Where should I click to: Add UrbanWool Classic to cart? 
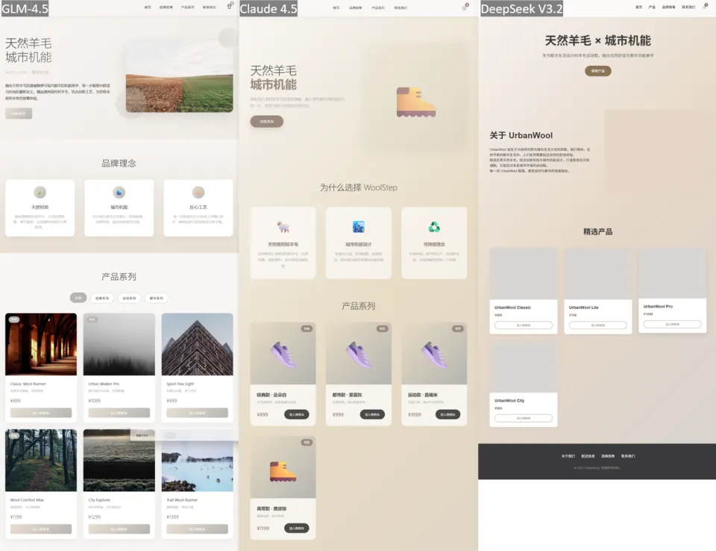pyautogui.click(x=523, y=326)
